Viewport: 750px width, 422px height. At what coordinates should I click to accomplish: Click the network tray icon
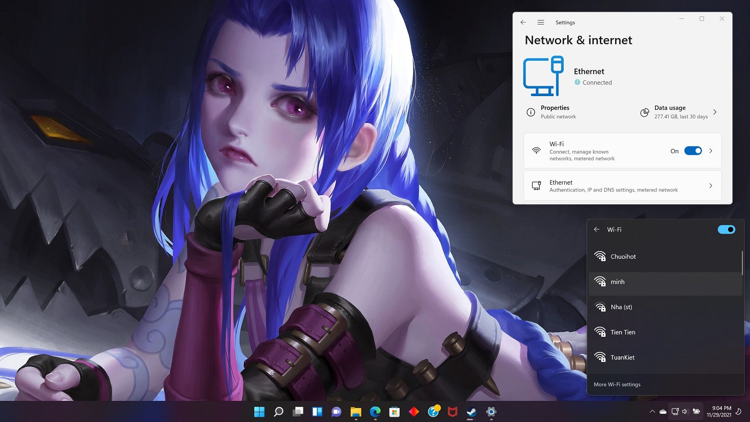click(x=675, y=411)
